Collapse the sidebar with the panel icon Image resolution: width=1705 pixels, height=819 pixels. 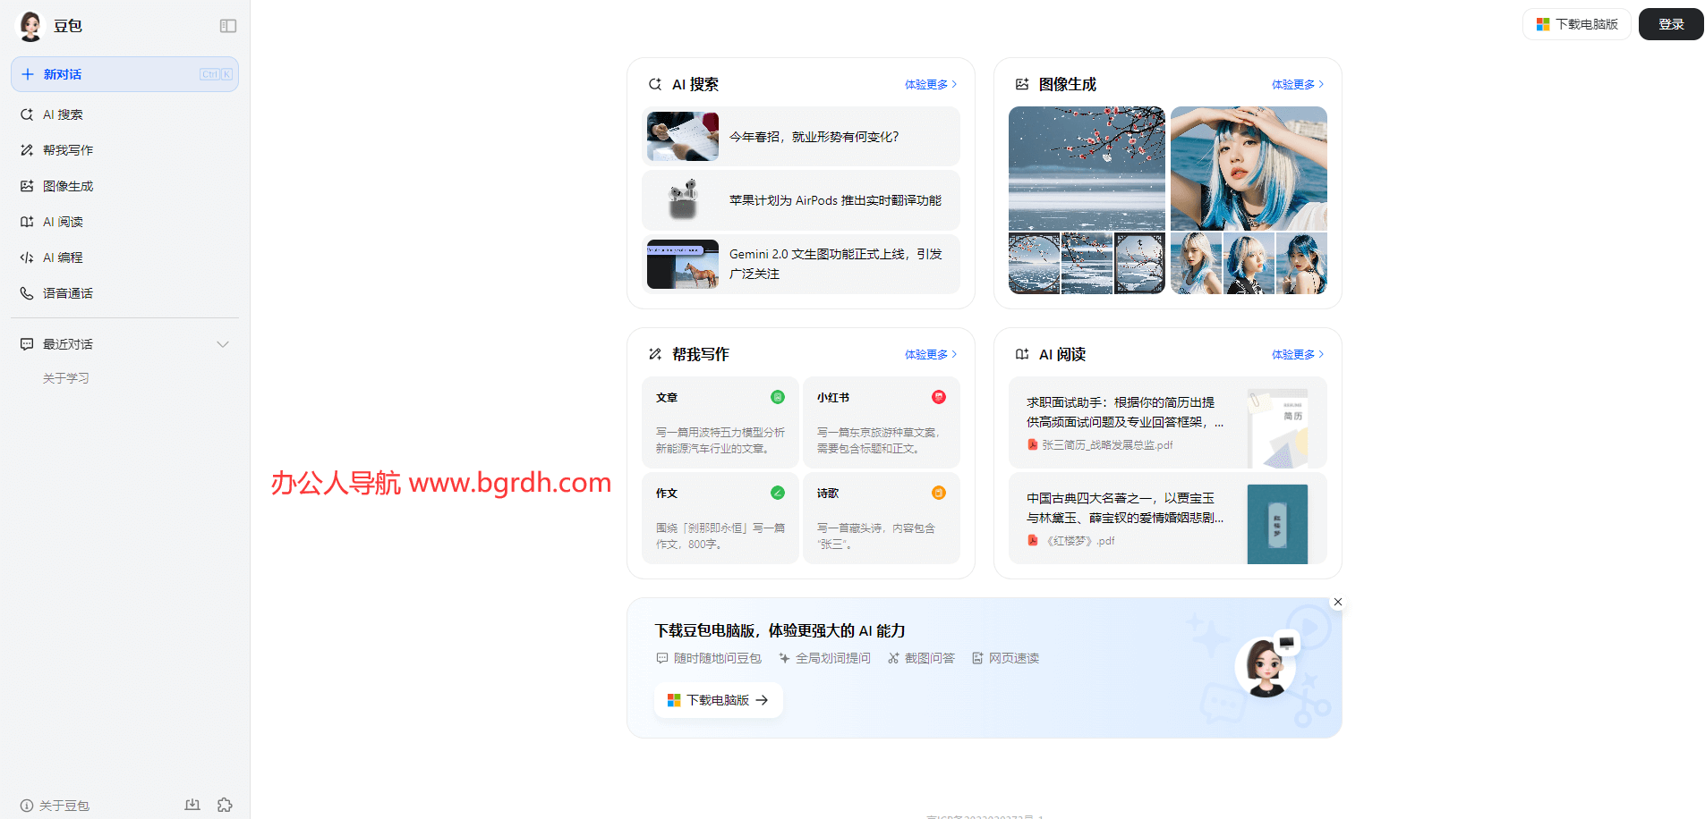tap(228, 26)
